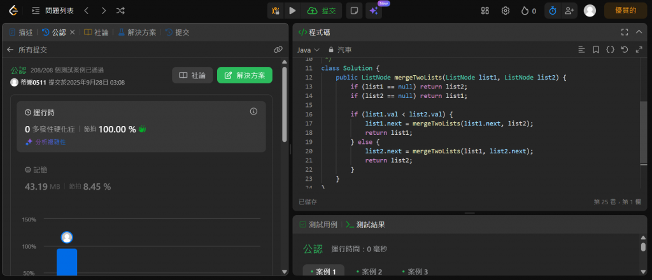The height and width of the screenshot is (280, 652).
Task: Click the 已儲存 saved status text
Action: pos(308,202)
